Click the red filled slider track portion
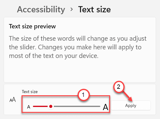Screen dimensions: 160x119 41,106
